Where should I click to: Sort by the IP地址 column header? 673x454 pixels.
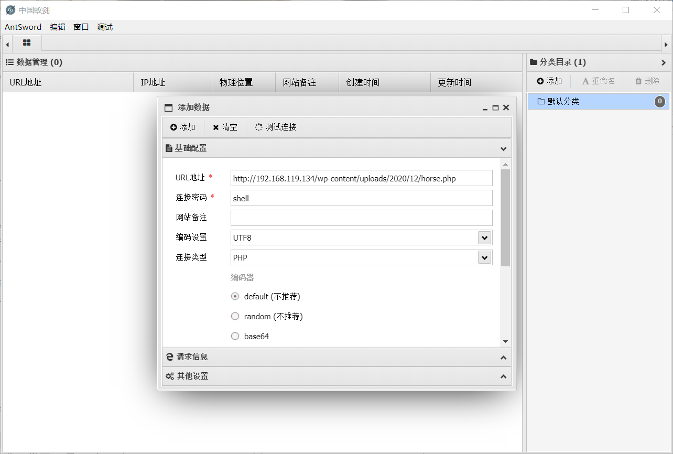[173, 82]
